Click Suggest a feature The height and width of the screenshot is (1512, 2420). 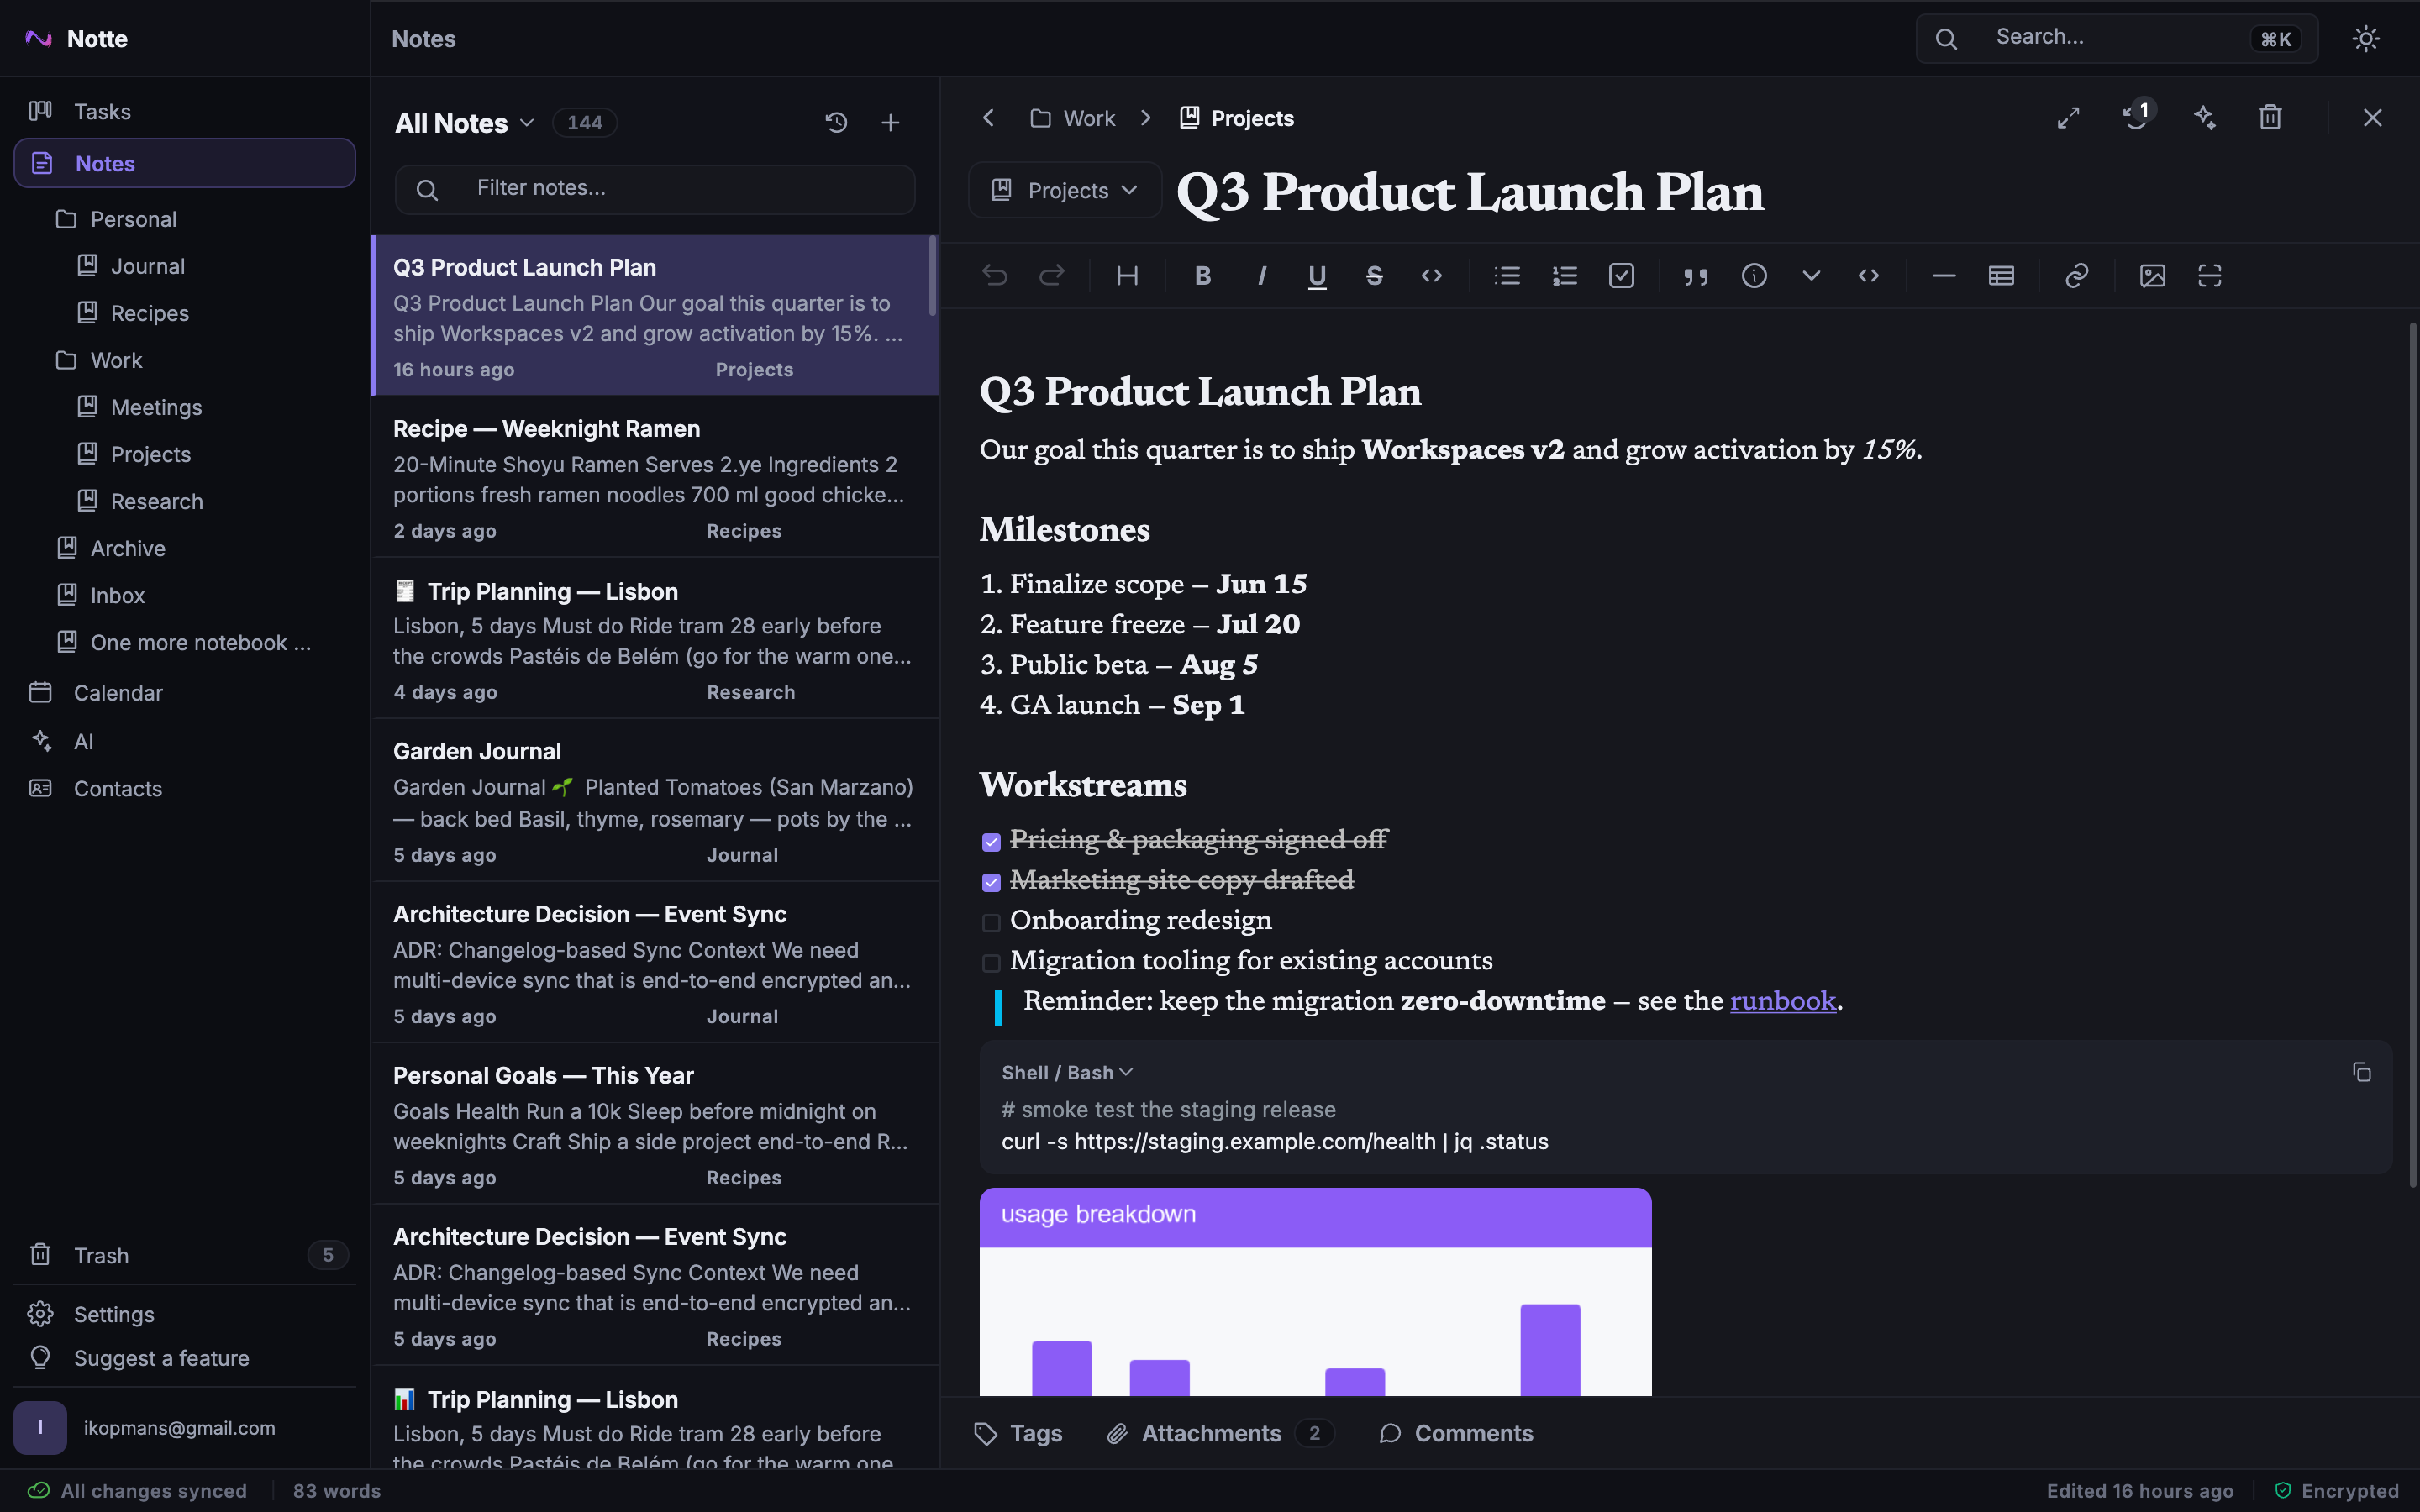click(185, 1358)
